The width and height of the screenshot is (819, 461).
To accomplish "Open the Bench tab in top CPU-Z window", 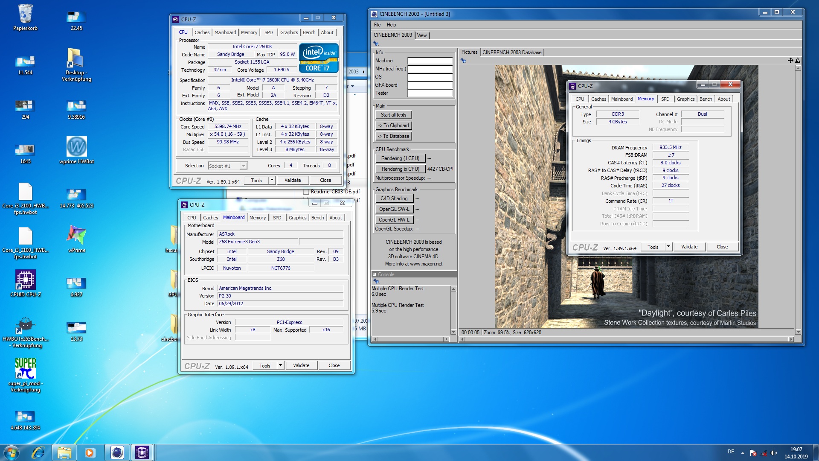I will pyautogui.click(x=309, y=32).
